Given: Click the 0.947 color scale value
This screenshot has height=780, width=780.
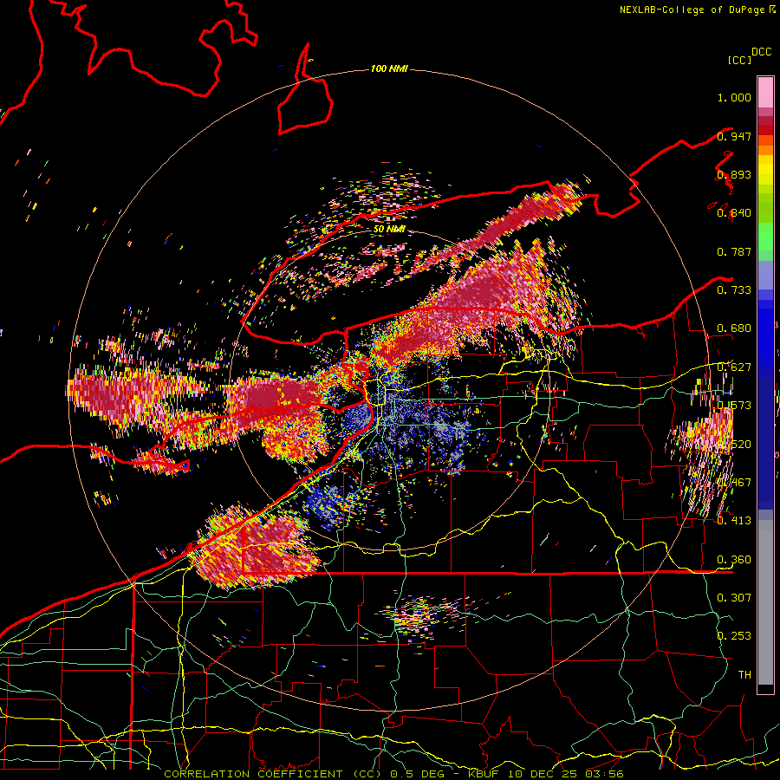Looking at the screenshot, I should 734,136.
